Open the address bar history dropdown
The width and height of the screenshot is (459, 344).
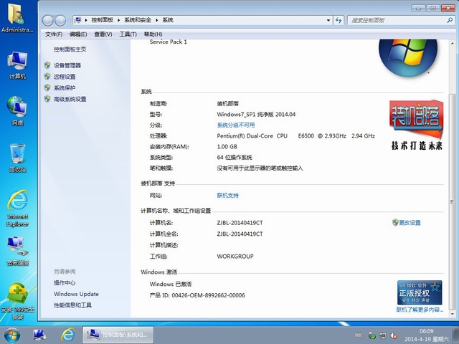coord(328,20)
